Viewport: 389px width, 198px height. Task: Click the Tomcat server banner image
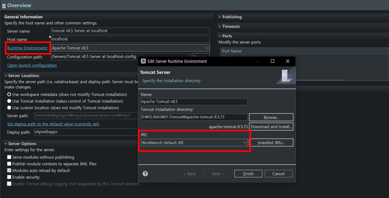284,76
